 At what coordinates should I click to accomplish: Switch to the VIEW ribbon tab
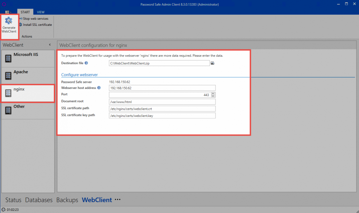coord(41,12)
